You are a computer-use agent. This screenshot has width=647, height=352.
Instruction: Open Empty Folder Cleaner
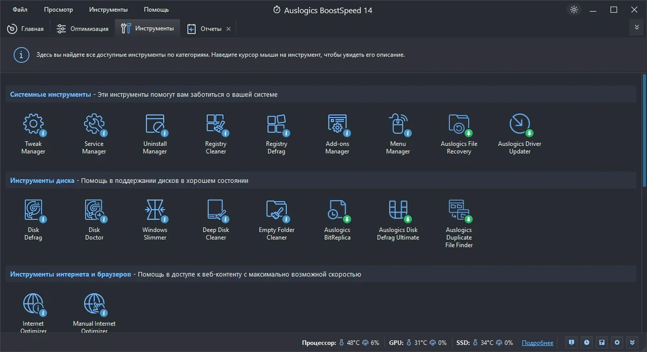point(277,219)
